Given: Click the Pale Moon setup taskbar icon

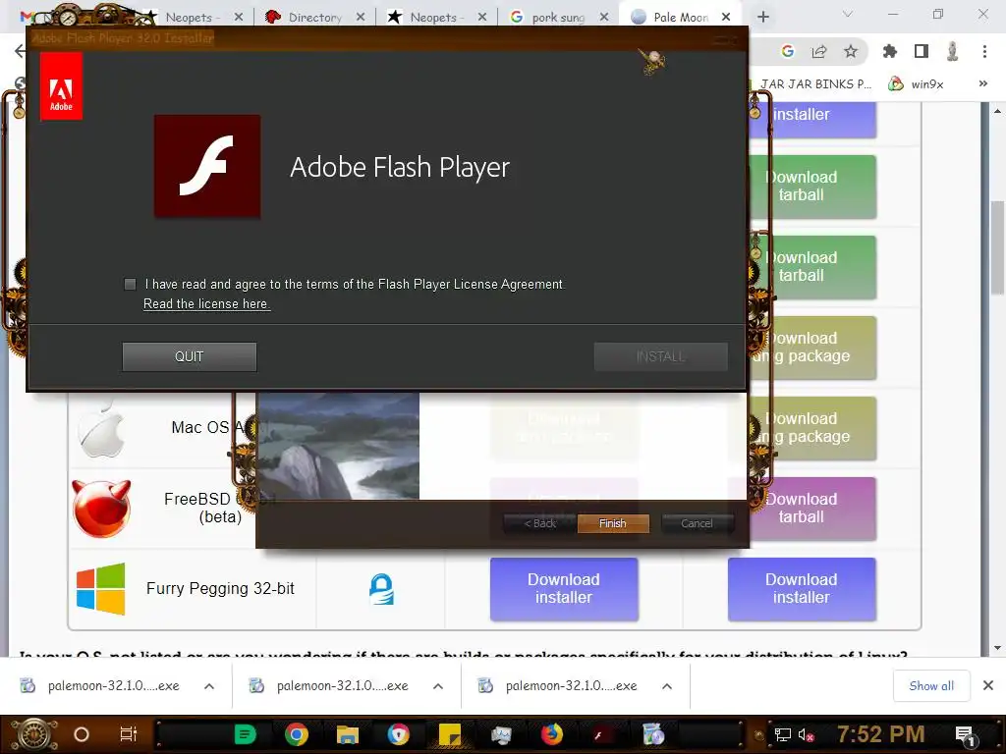Looking at the screenshot, I should 653,734.
